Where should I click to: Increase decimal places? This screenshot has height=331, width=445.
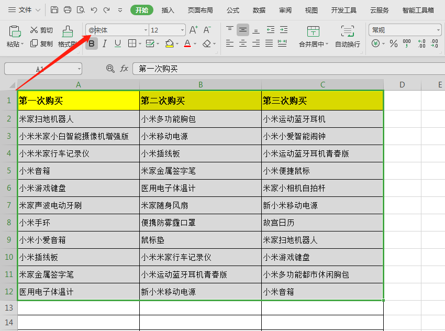(x=421, y=43)
